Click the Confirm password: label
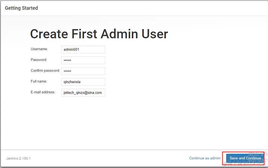The image size is (268, 168). coord(45,70)
